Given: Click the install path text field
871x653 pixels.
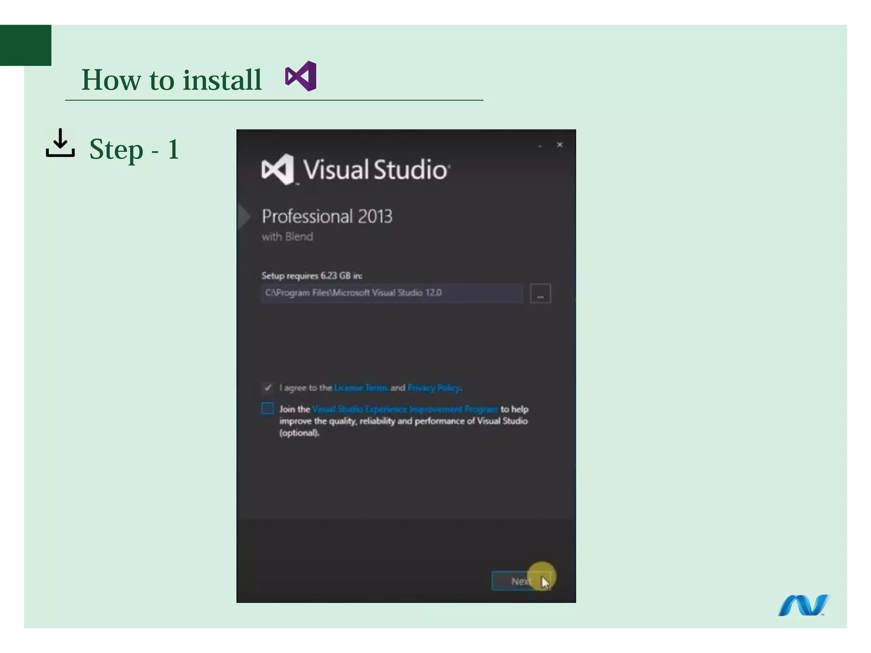Looking at the screenshot, I should coord(392,293).
